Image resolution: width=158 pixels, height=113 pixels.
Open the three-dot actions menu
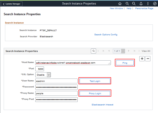[148, 4]
